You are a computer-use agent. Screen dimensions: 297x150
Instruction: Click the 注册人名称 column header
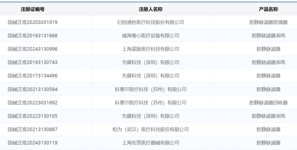click(151, 9)
